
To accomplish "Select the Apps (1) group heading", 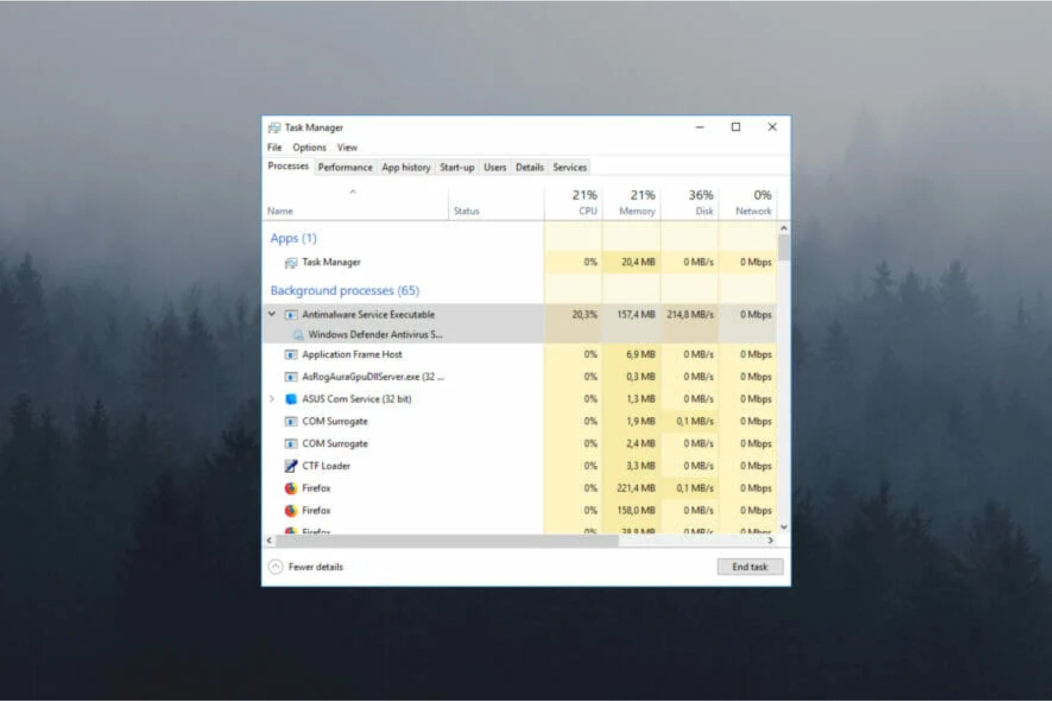I will [x=293, y=238].
